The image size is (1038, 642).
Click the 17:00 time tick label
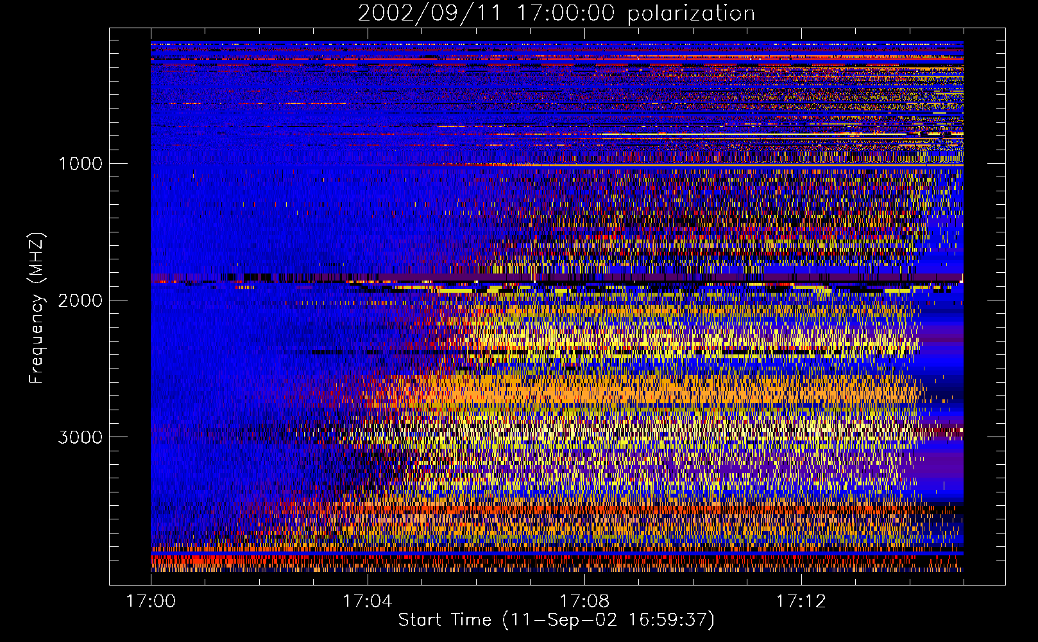coord(151,602)
